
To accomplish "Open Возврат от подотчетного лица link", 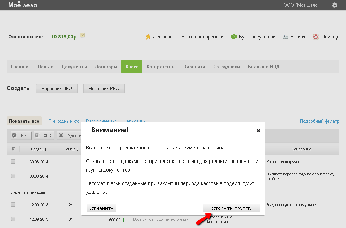I will pos(161,219).
